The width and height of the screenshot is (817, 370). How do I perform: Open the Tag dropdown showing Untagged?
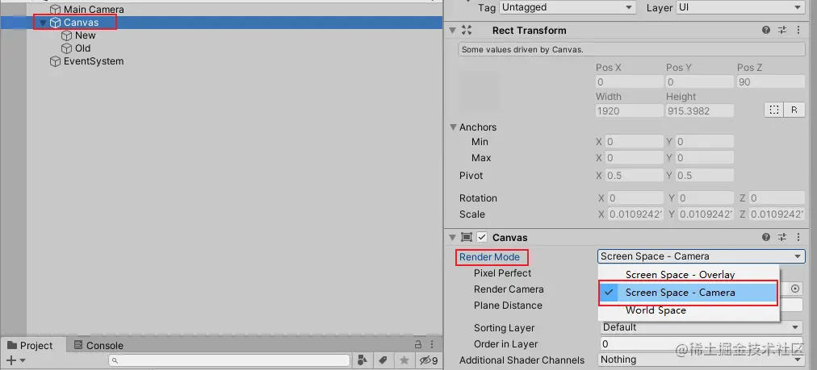[568, 7]
